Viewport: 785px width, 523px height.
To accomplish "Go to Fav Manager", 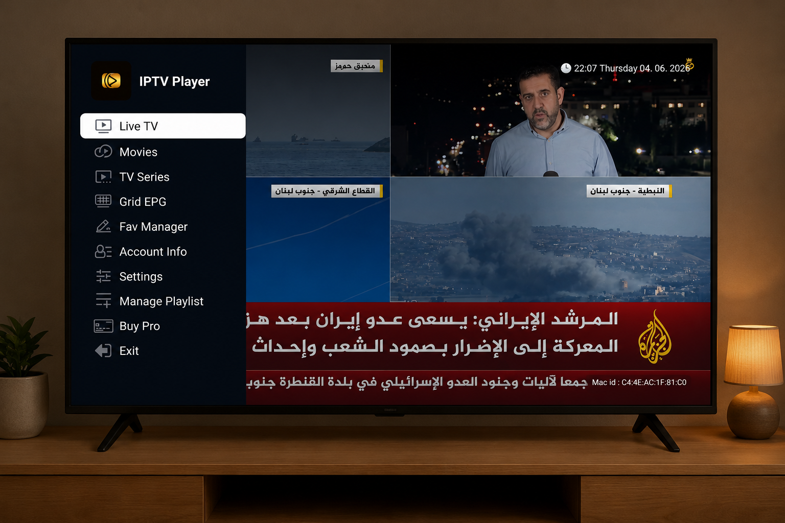I will pos(163,226).
